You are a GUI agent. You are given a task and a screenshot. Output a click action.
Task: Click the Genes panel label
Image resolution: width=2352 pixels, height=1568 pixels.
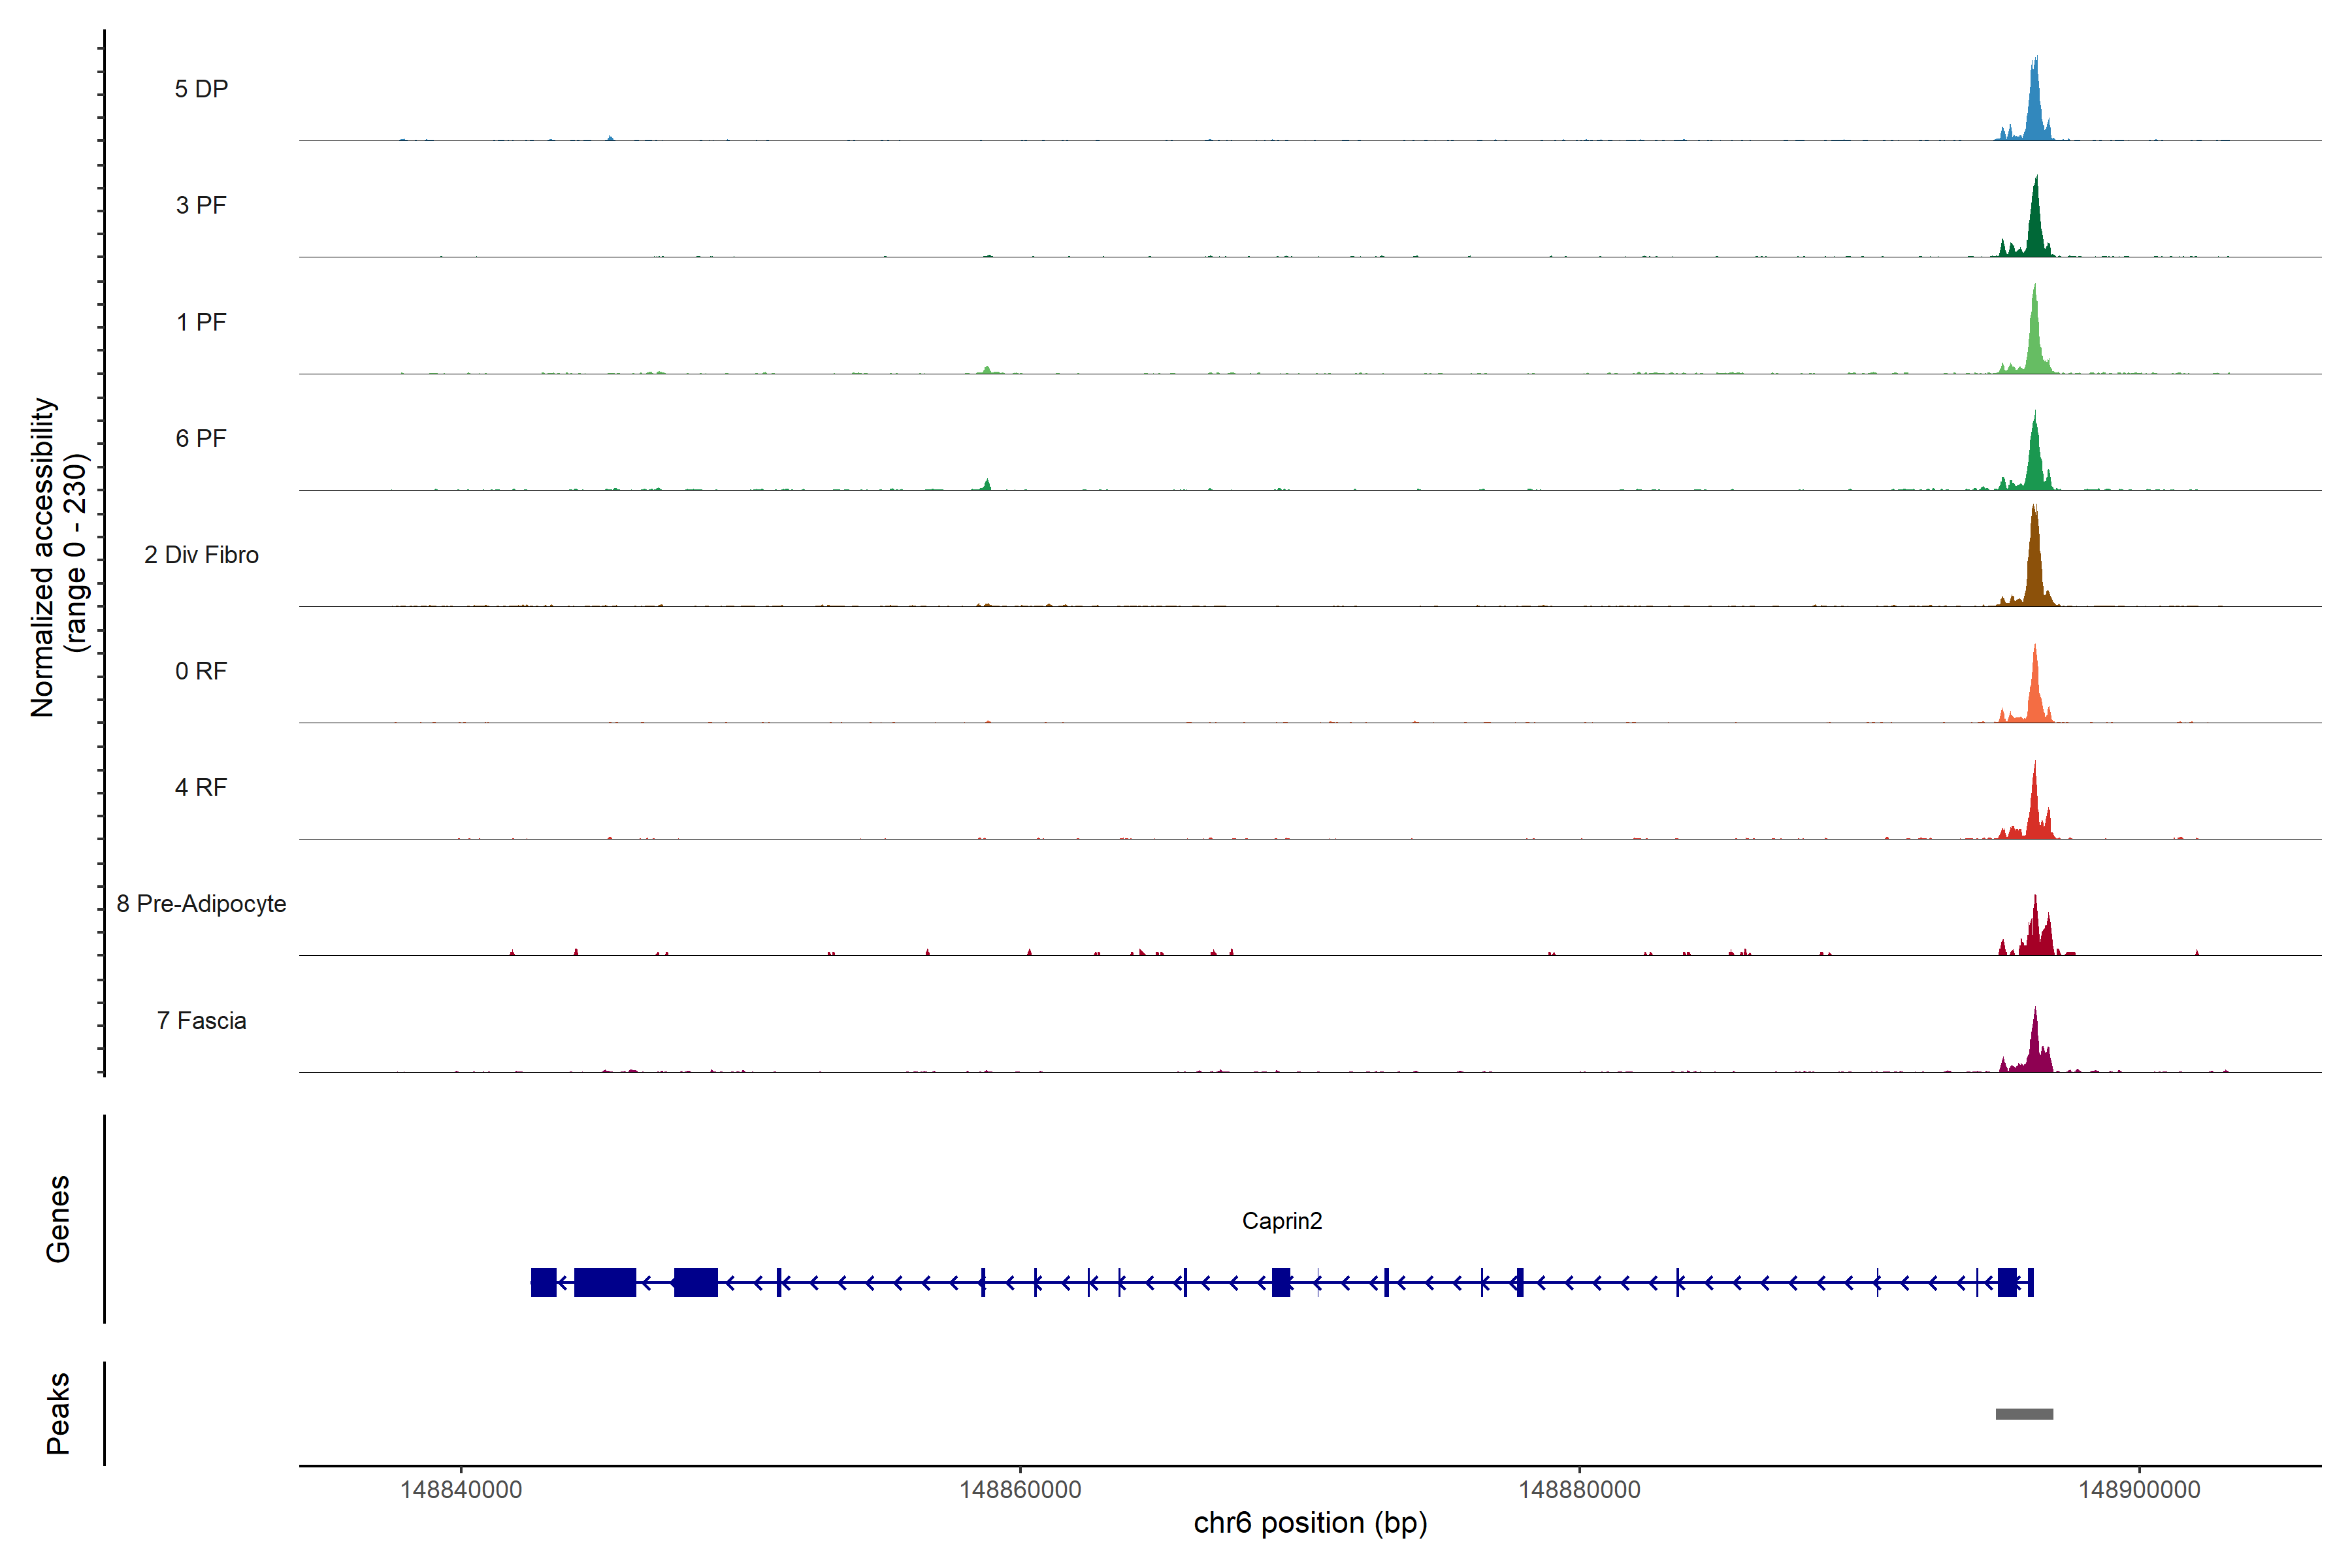58,1219
